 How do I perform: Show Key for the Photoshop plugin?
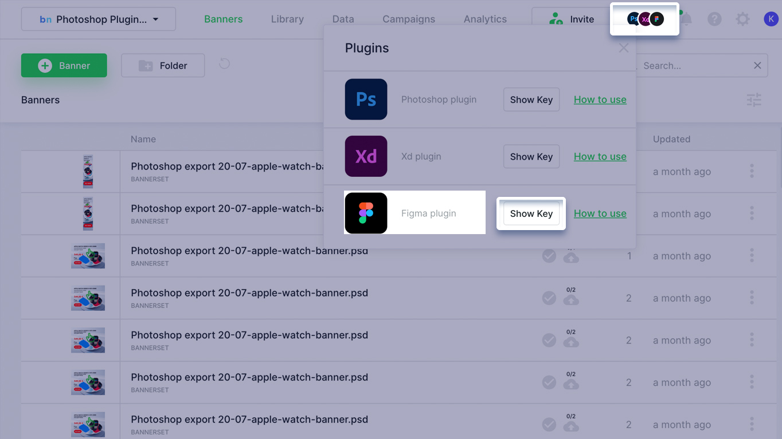coord(531,100)
